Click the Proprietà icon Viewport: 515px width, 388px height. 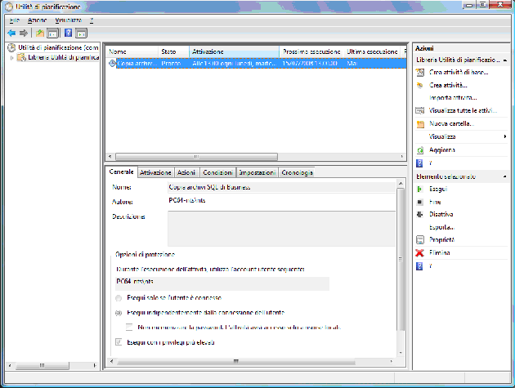click(420, 240)
